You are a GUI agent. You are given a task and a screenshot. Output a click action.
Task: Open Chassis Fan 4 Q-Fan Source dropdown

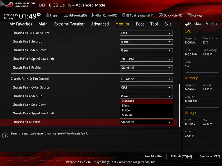tap(146, 88)
